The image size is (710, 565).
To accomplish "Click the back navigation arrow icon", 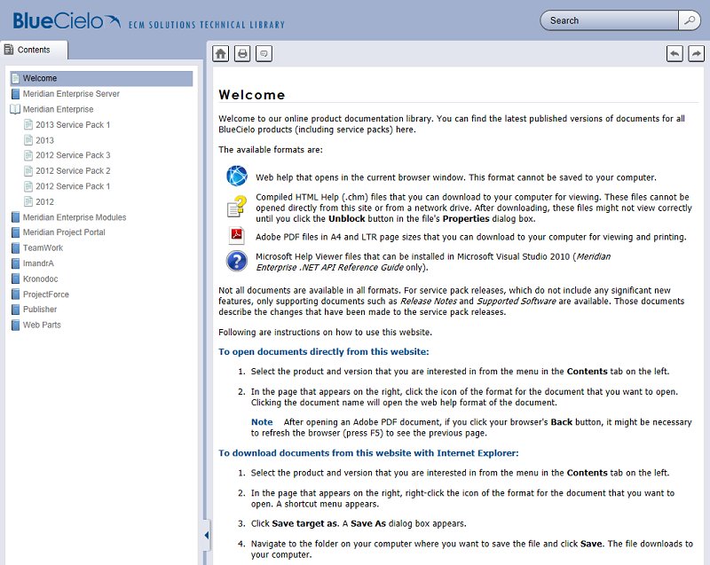I will point(676,53).
